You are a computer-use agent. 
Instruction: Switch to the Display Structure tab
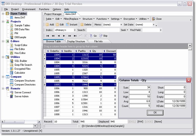pyautogui.click(x=76, y=41)
